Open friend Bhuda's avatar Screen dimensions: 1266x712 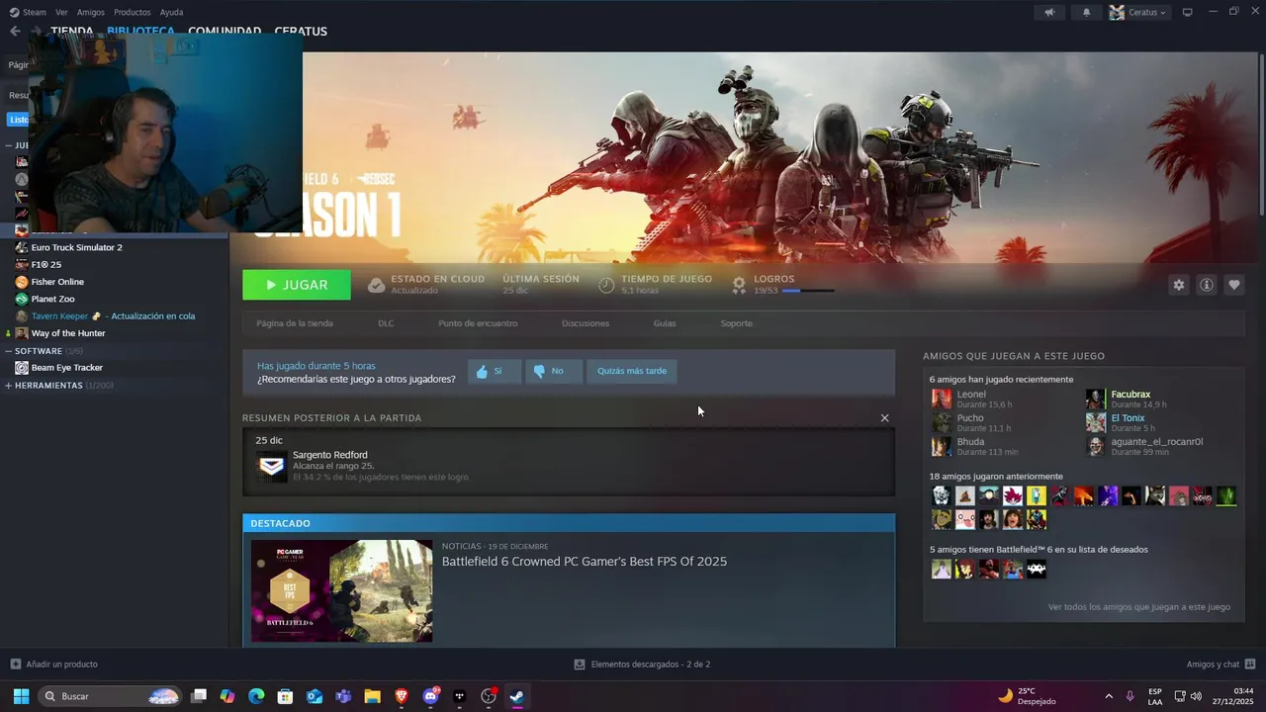tap(941, 446)
